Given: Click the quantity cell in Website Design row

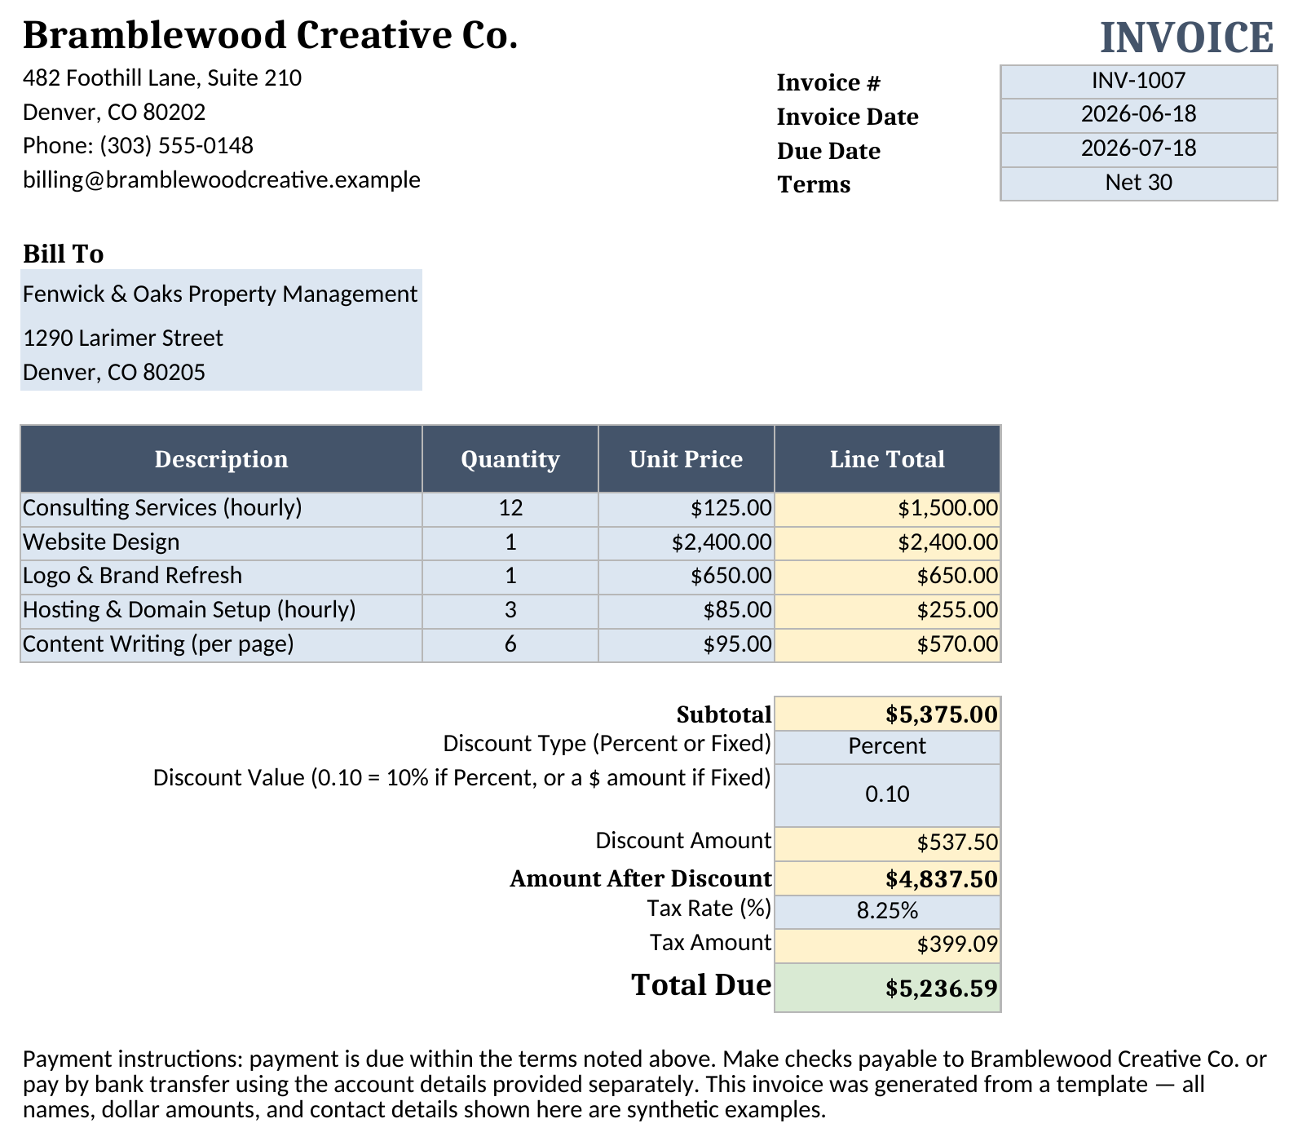Looking at the screenshot, I should pyautogui.click(x=510, y=543).
